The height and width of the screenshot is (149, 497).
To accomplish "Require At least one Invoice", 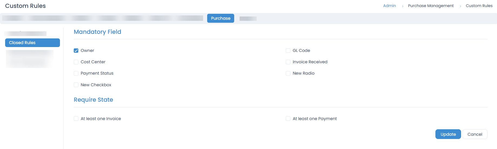I will point(76,119).
